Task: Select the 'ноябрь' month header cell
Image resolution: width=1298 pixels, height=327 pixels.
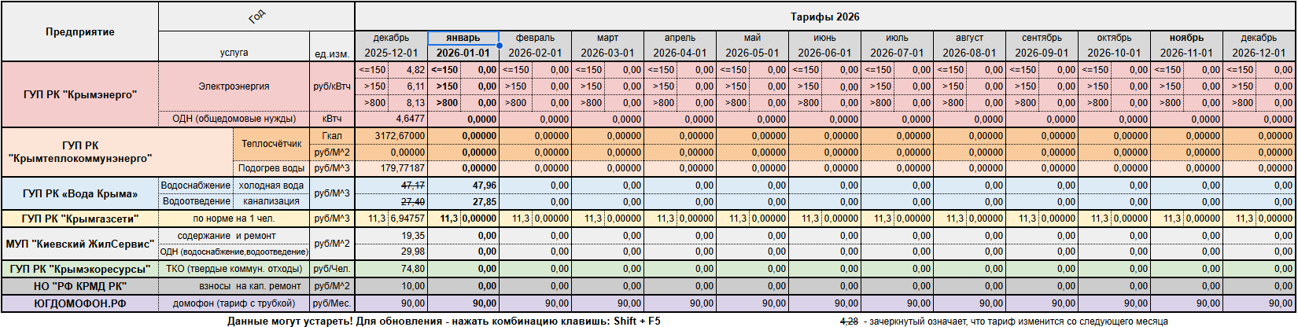Action: (x=1186, y=38)
